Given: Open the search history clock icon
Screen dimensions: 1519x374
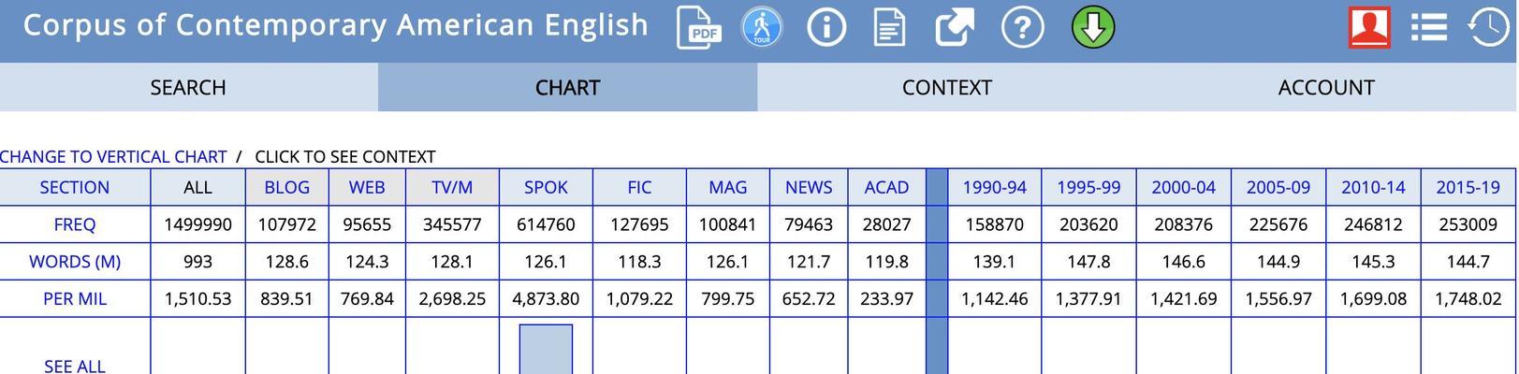Looking at the screenshot, I should pyautogui.click(x=1488, y=27).
